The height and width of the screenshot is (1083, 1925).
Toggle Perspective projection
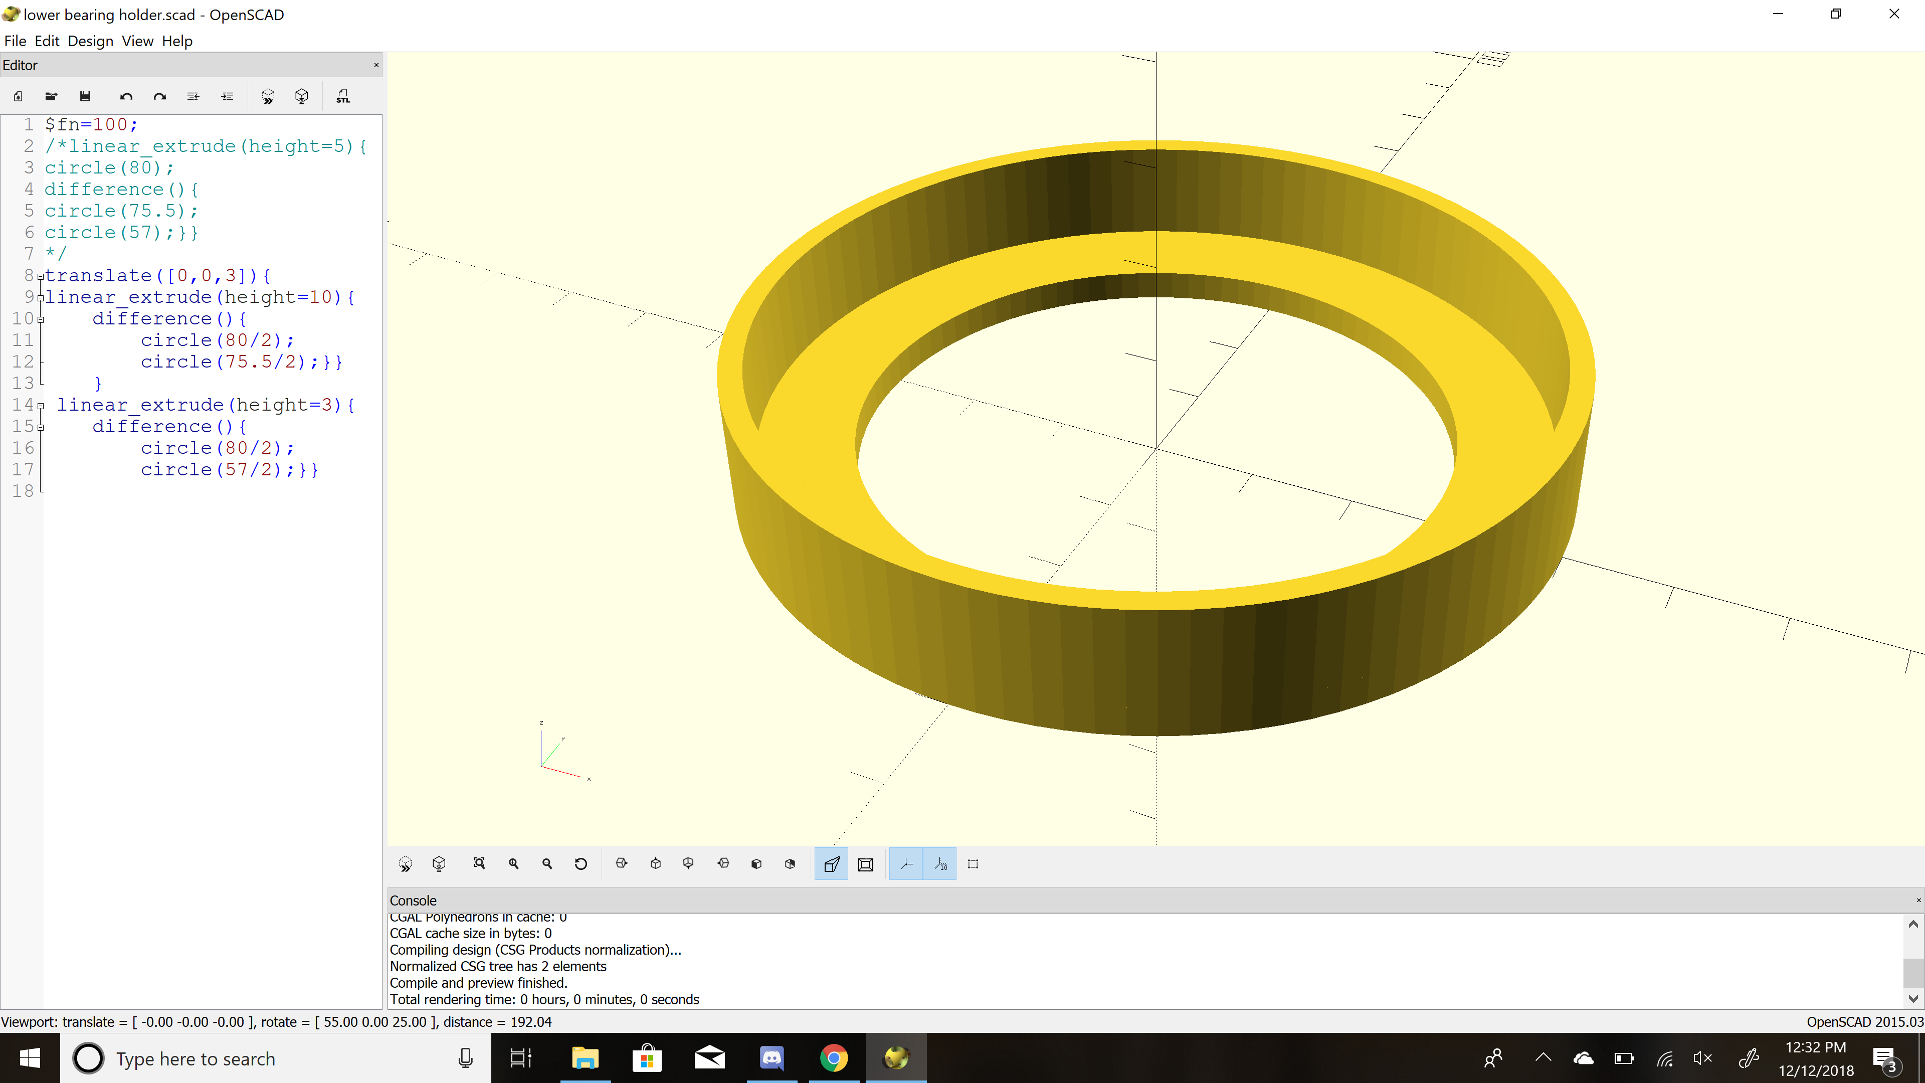831,864
